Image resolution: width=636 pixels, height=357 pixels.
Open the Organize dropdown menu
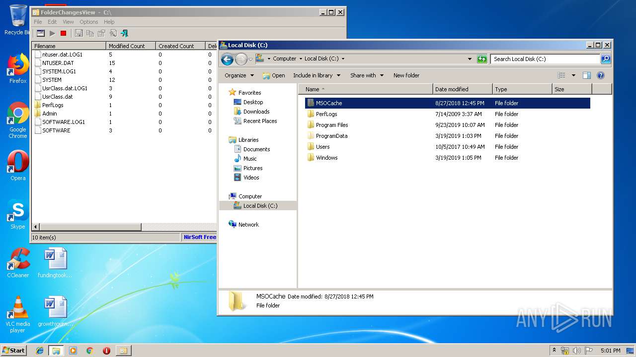tap(239, 75)
